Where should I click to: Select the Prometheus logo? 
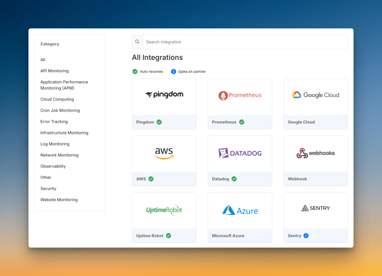[239, 95]
